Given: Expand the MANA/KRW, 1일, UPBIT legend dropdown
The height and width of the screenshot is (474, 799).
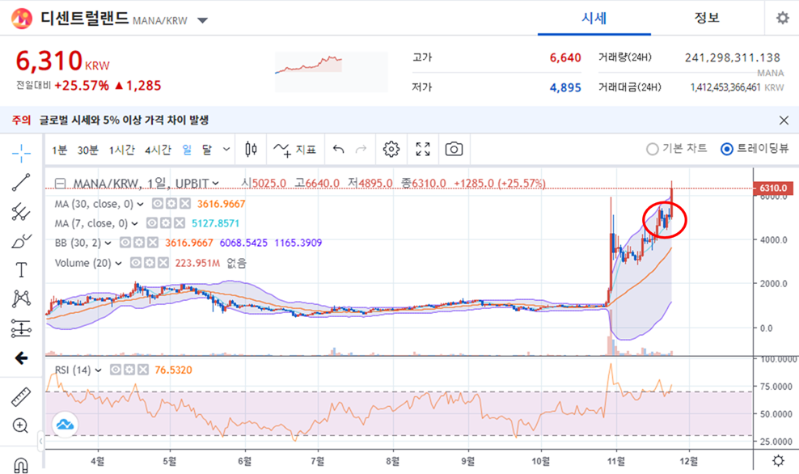Looking at the screenshot, I should click(x=216, y=184).
